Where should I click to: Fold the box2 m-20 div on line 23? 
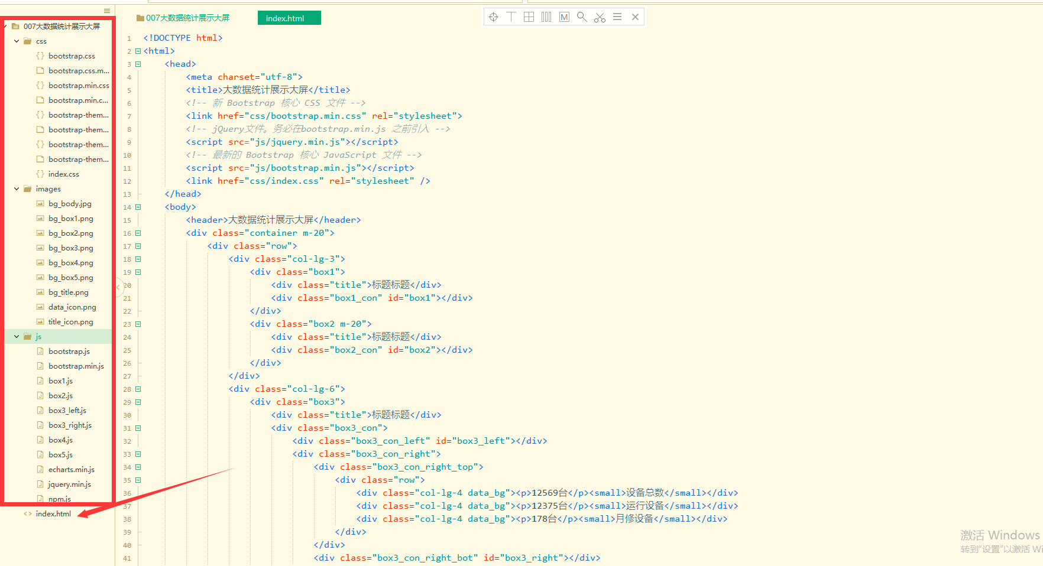click(x=138, y=324)
